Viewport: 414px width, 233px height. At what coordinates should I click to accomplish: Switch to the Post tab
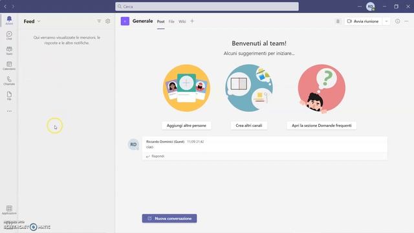161,21
